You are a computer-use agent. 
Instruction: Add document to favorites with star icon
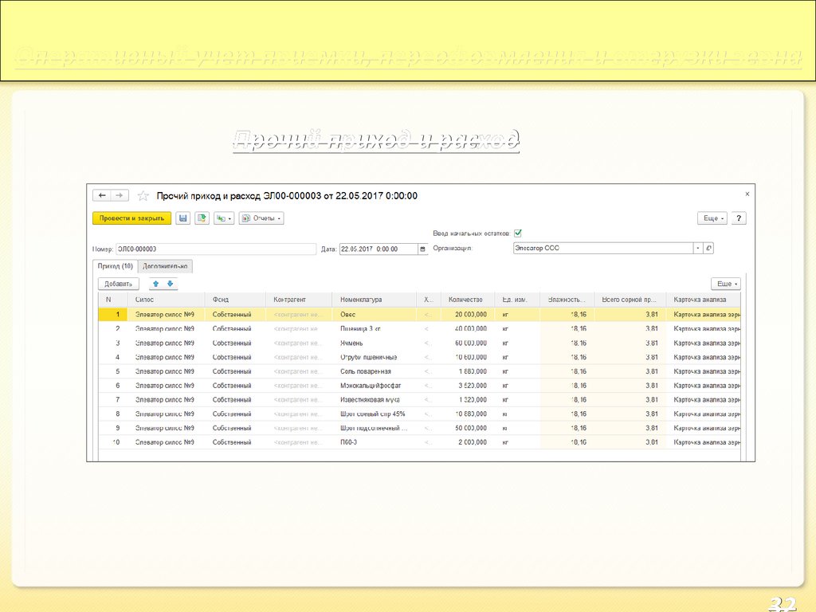(143, 196)
